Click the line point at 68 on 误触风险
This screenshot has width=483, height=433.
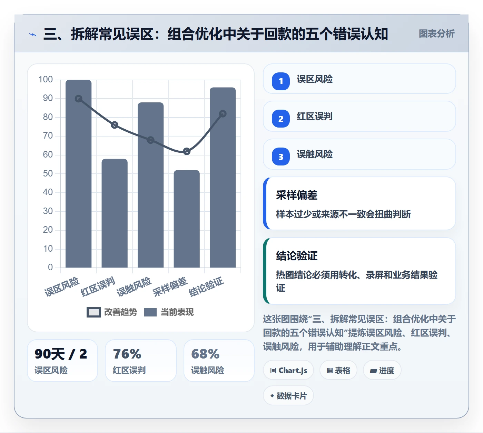pyautogui.click(x=151, y=140)
